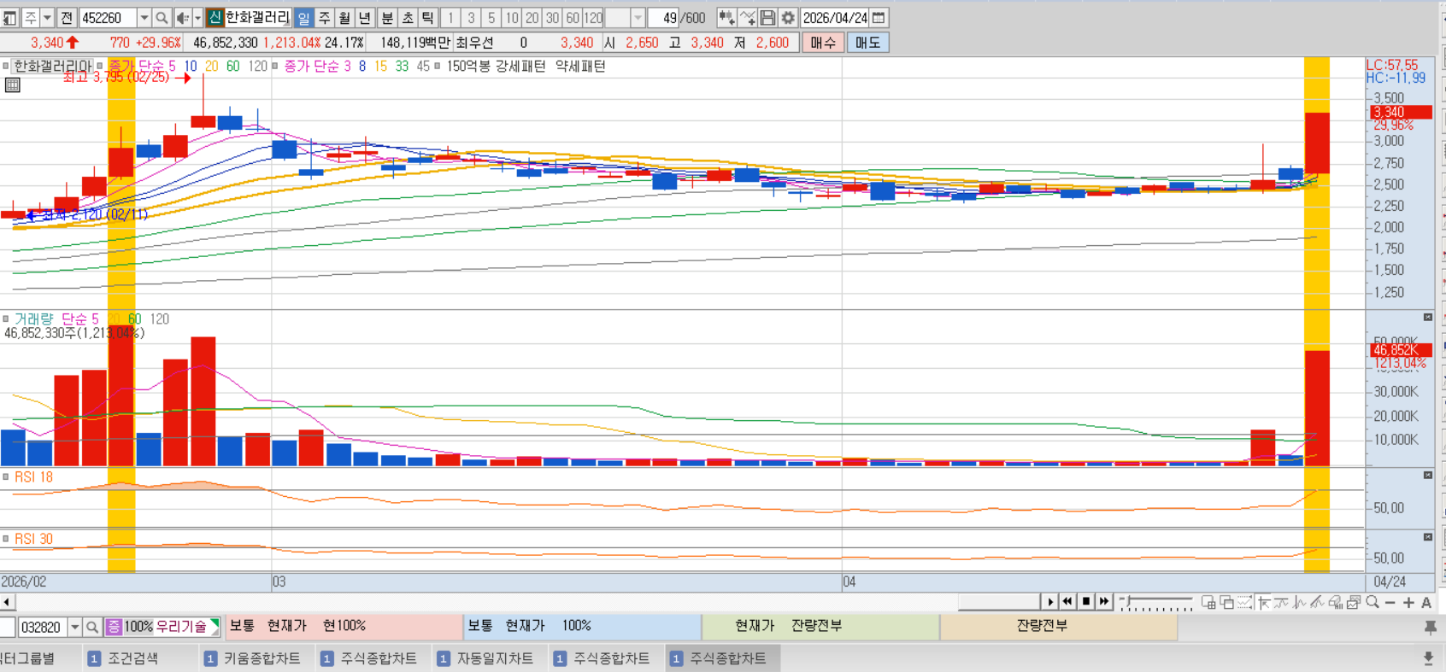Image resolution: width=1446 pixels, height=672 pixels.
Task: Toggle the green 신 indicator button
Action: pyautogui.click(x=215, y=18)
